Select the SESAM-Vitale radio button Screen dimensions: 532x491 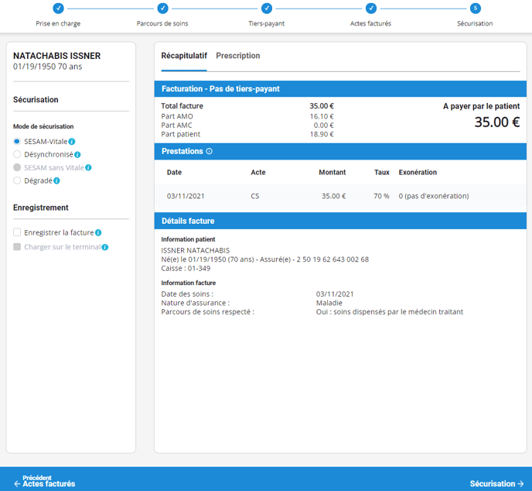[x=17, y=142]
